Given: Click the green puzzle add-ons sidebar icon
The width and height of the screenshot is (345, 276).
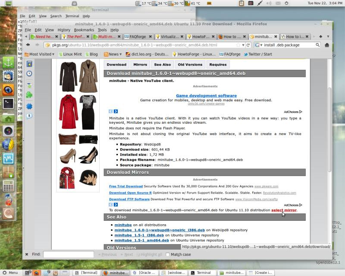Looking at the screenshot, I should point(29,94).
